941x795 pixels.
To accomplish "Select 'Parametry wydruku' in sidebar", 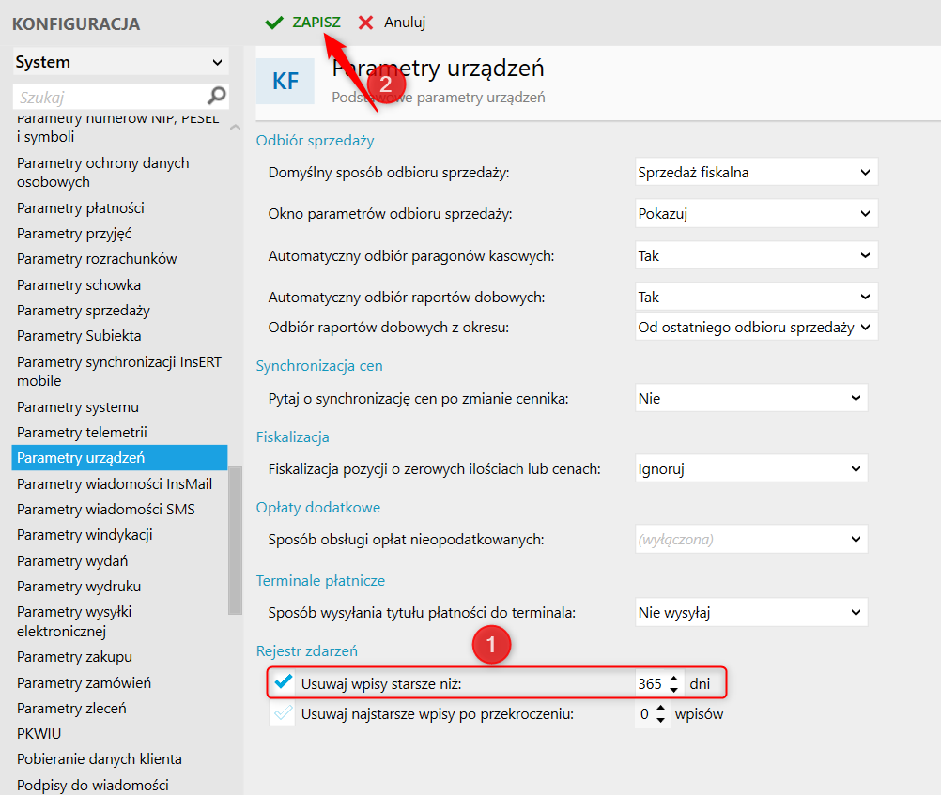I will pos(79,586).
